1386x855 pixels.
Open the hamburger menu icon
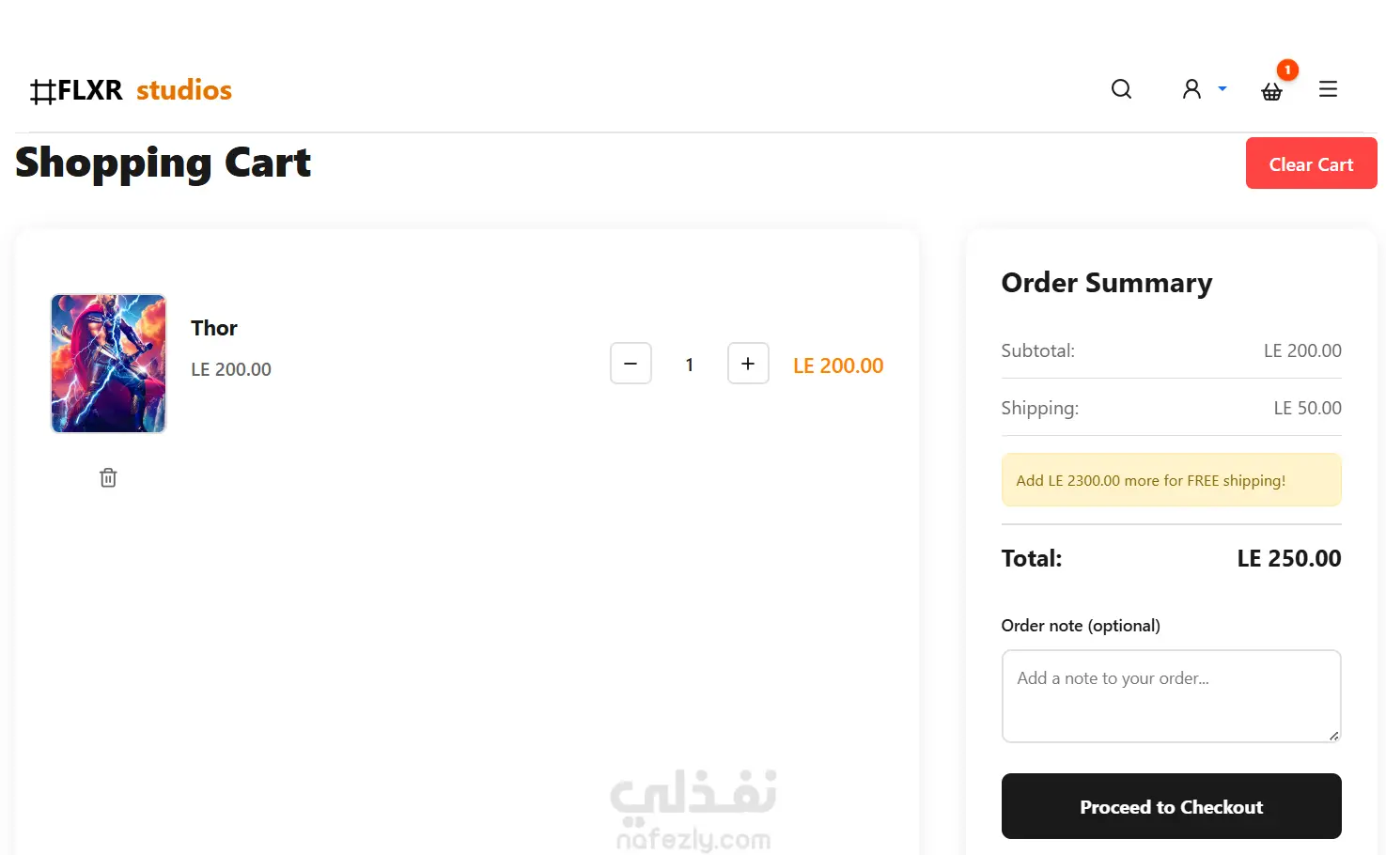[x=1328, y=89]
